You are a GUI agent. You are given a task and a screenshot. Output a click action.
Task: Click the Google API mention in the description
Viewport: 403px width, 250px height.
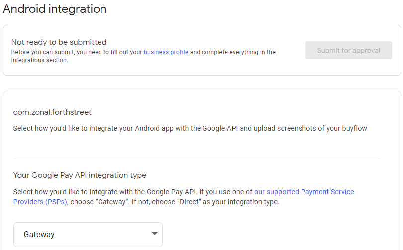pyautogui.click(x=220, y=128)
